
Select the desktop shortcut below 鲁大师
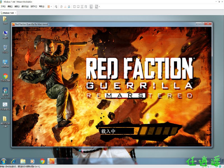pos(5,106)
